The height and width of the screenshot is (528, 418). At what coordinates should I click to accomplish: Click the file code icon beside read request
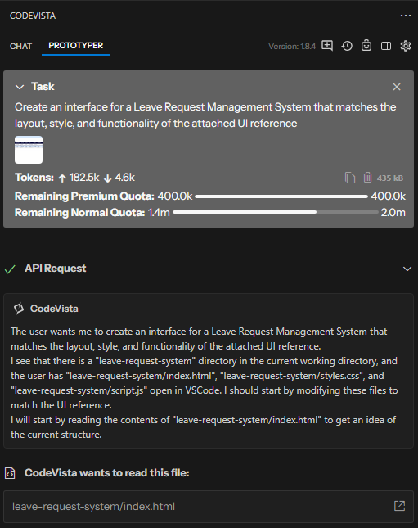[10, 473]
